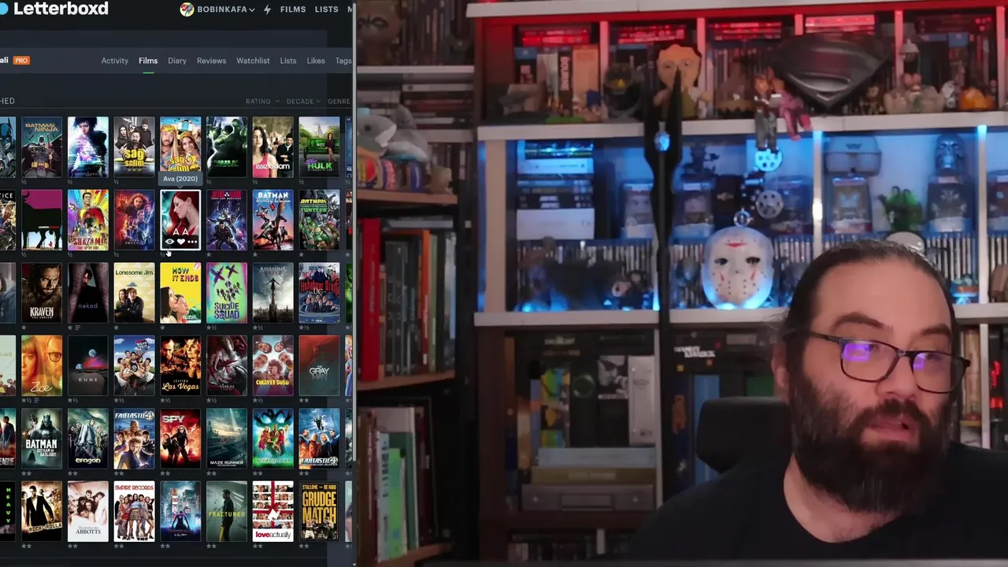Image resolution: width=1008 pixels, height=567 pixels.
Task: Open The Gray Man poster
Action: point(320,365)
